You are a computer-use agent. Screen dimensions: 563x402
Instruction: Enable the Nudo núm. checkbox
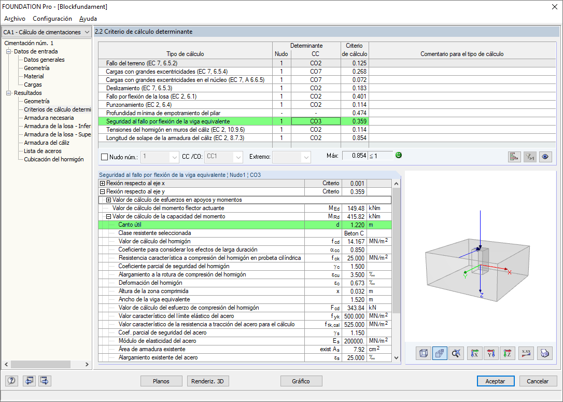tap(105, 157)
